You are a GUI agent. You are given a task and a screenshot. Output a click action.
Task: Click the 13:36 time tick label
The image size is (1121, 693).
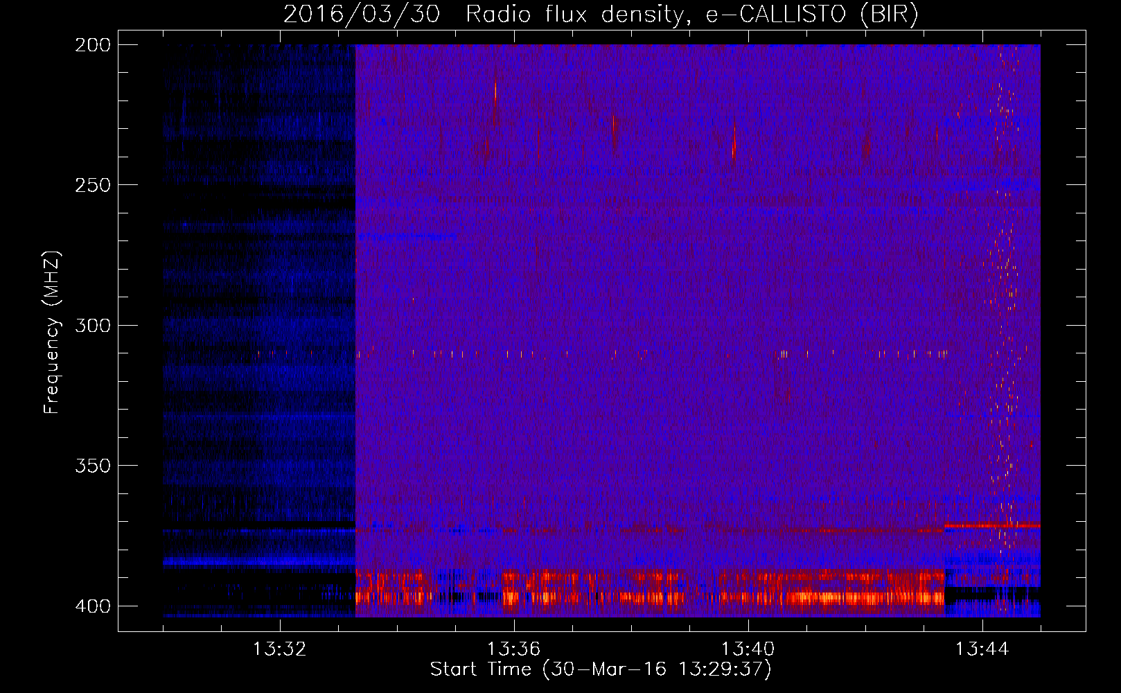point(514,649)
